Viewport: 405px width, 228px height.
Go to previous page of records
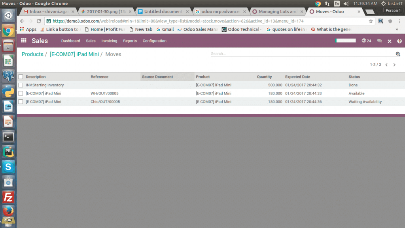[386, 65]
